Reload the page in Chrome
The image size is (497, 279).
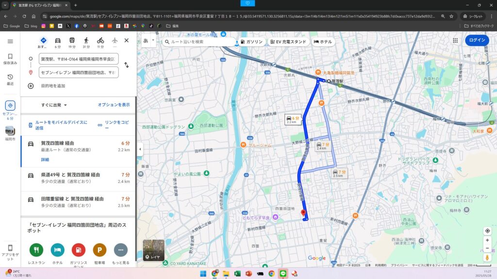(x=24, y=16)
